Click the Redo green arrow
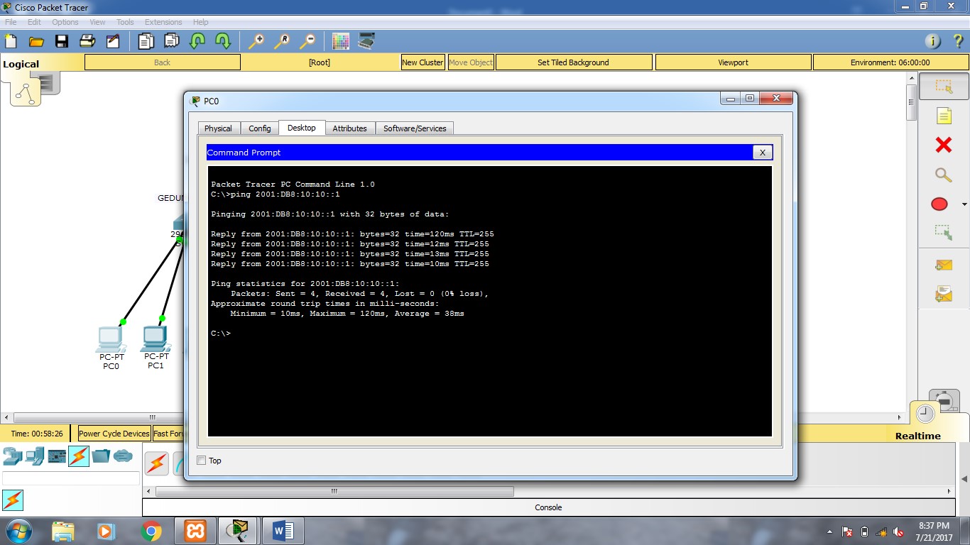 coord(223,41)
